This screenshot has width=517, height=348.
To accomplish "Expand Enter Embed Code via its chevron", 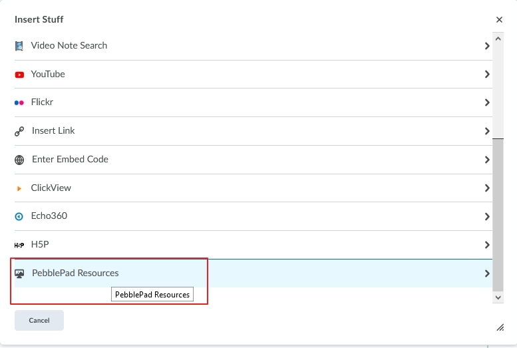I will [x=487, y=160].
